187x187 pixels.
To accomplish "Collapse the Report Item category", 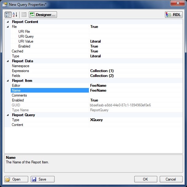I will pos(7,81).
